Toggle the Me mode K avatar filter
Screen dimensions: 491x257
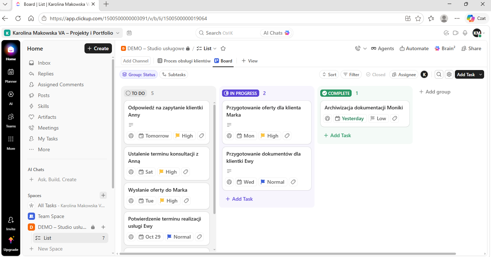(x=424, y=75)
